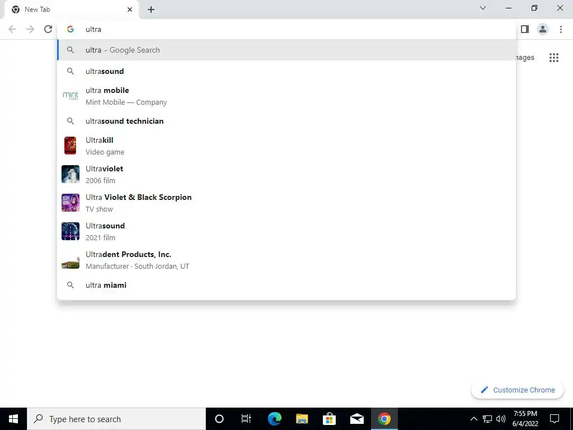The width and height of the screenshot is (573, 430).
Task: Pick the Ultrasound 2021 film suggestion
Action: 286,231
